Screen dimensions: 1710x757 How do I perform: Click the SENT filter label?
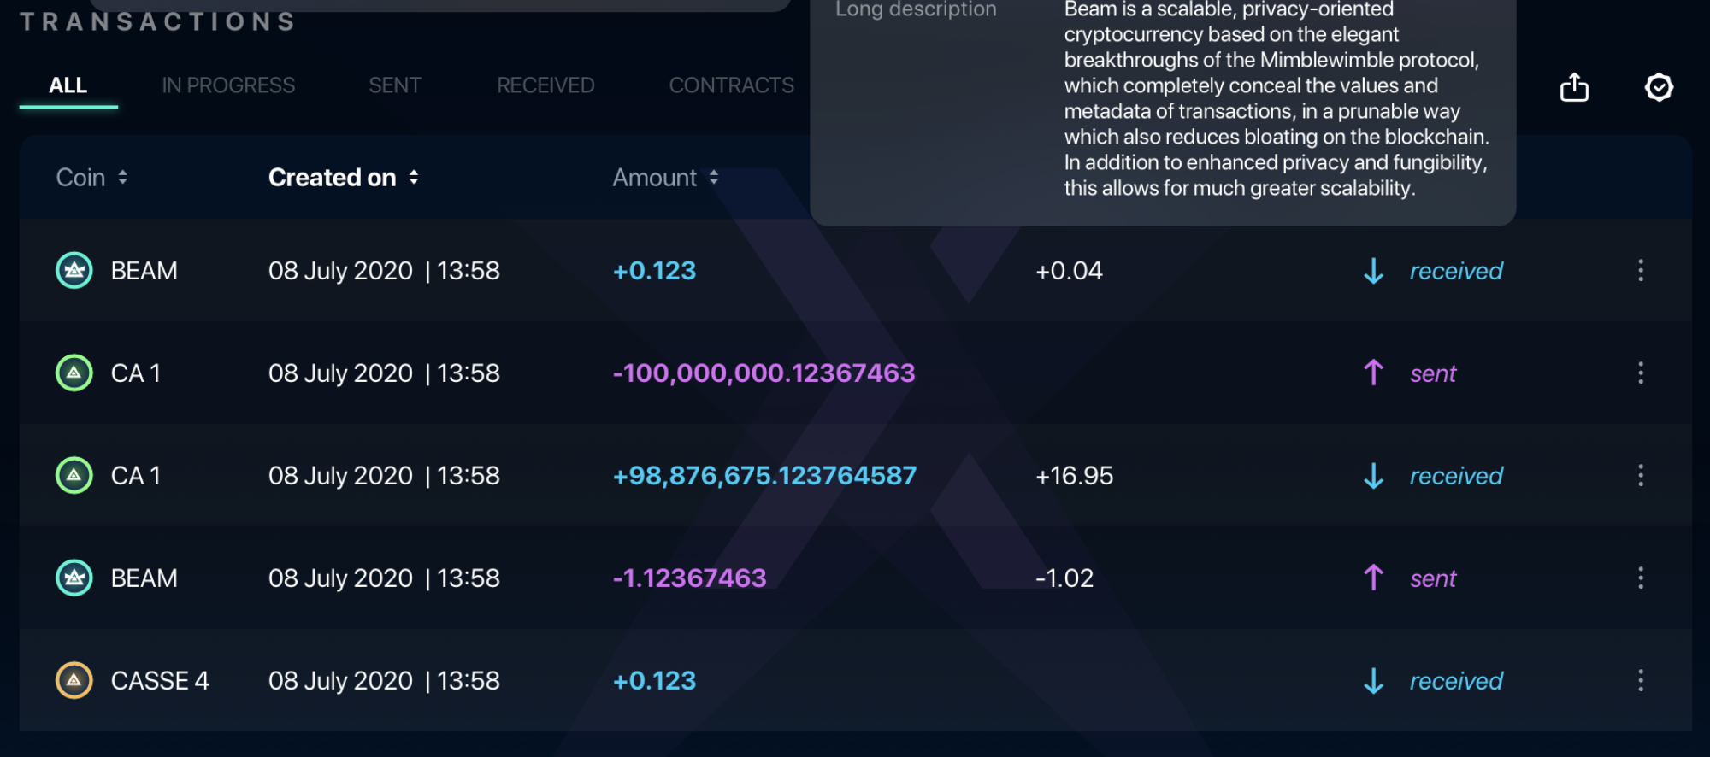point(394,85)
